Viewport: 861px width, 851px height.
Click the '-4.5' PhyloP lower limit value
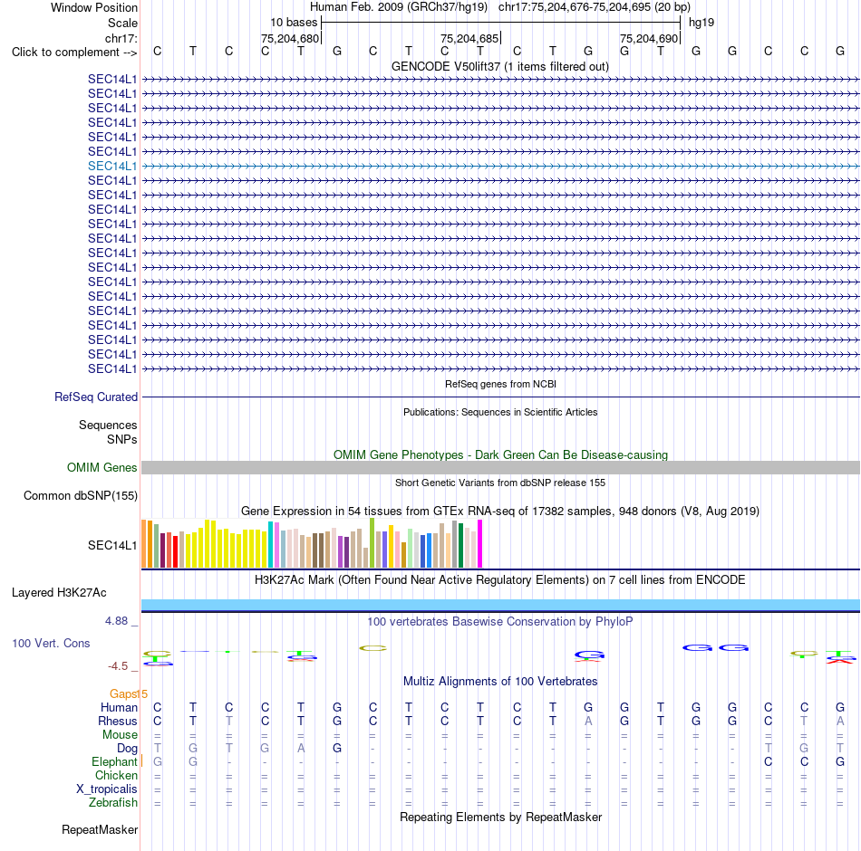(118, 666)
